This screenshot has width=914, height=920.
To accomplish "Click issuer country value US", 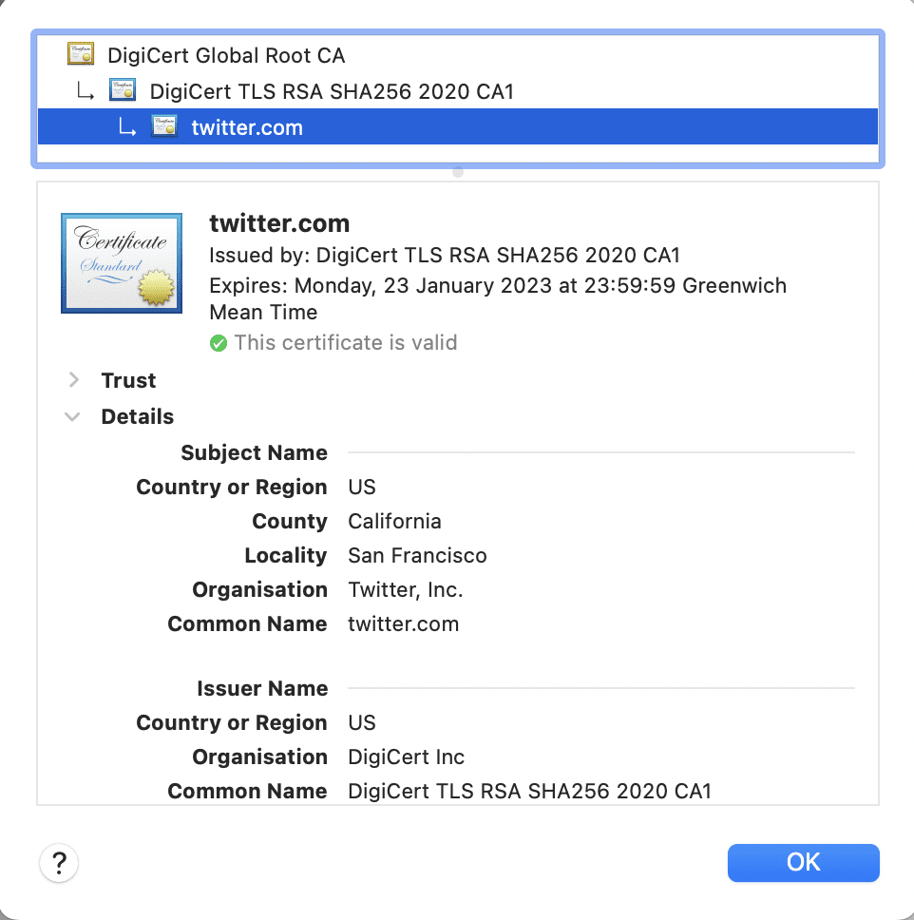I will pos(361,723).
